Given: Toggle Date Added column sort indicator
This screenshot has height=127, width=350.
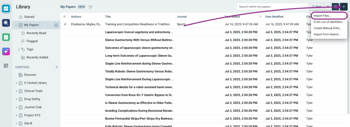Looking at the screenshot, I should (x=260, y=17).
